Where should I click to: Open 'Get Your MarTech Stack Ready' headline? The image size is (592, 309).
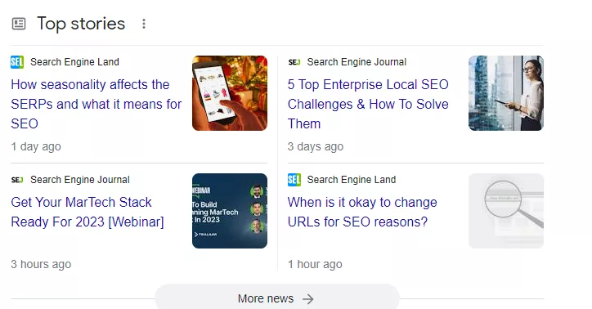[x=87, y=212]
